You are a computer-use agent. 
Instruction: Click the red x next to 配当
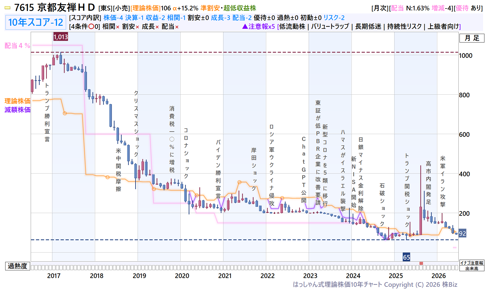(x=177, y=27)
